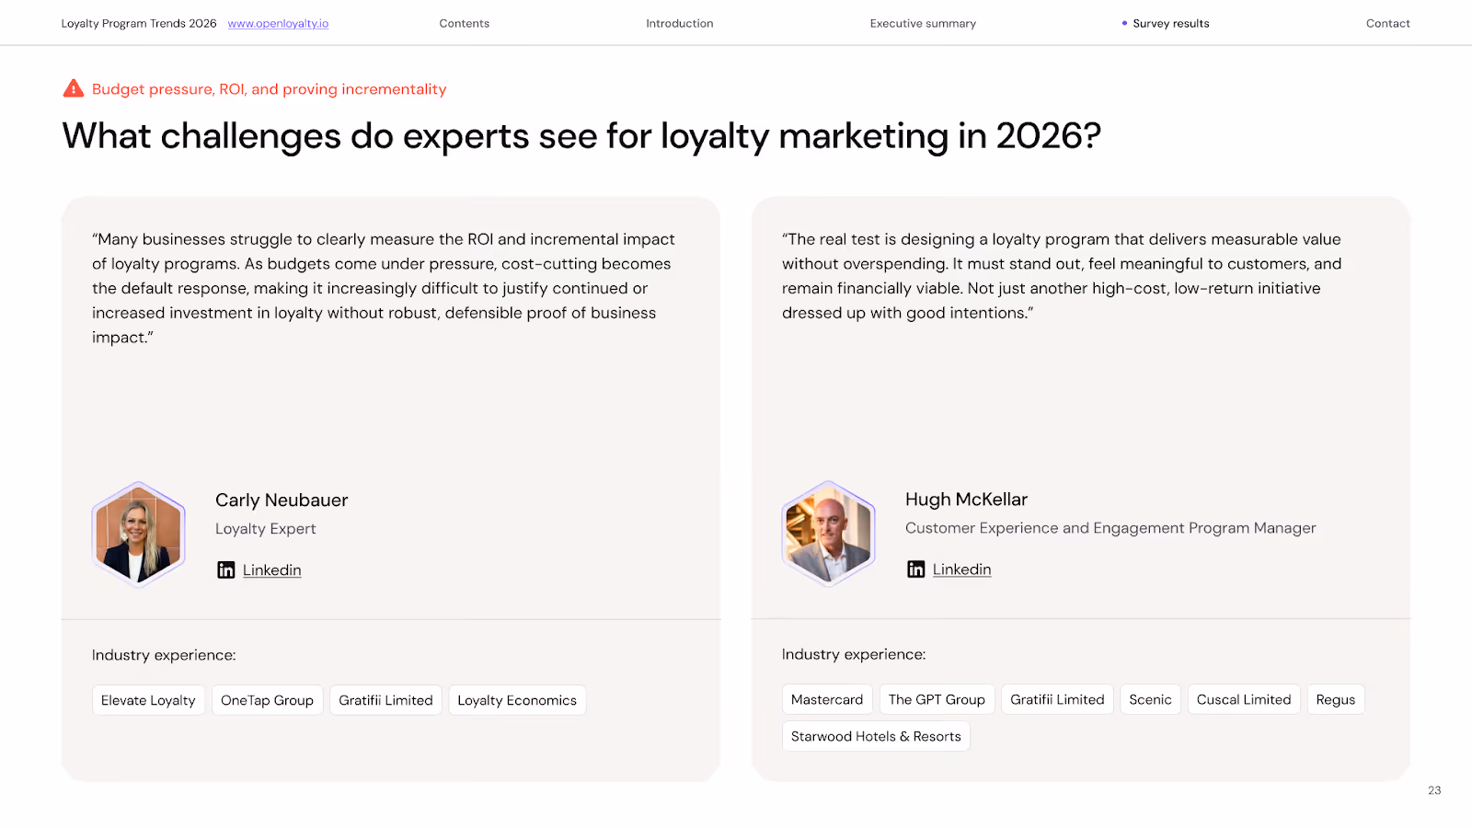Click Industry experience label in Carly's card
The image size is (1472, 828).
164,655
